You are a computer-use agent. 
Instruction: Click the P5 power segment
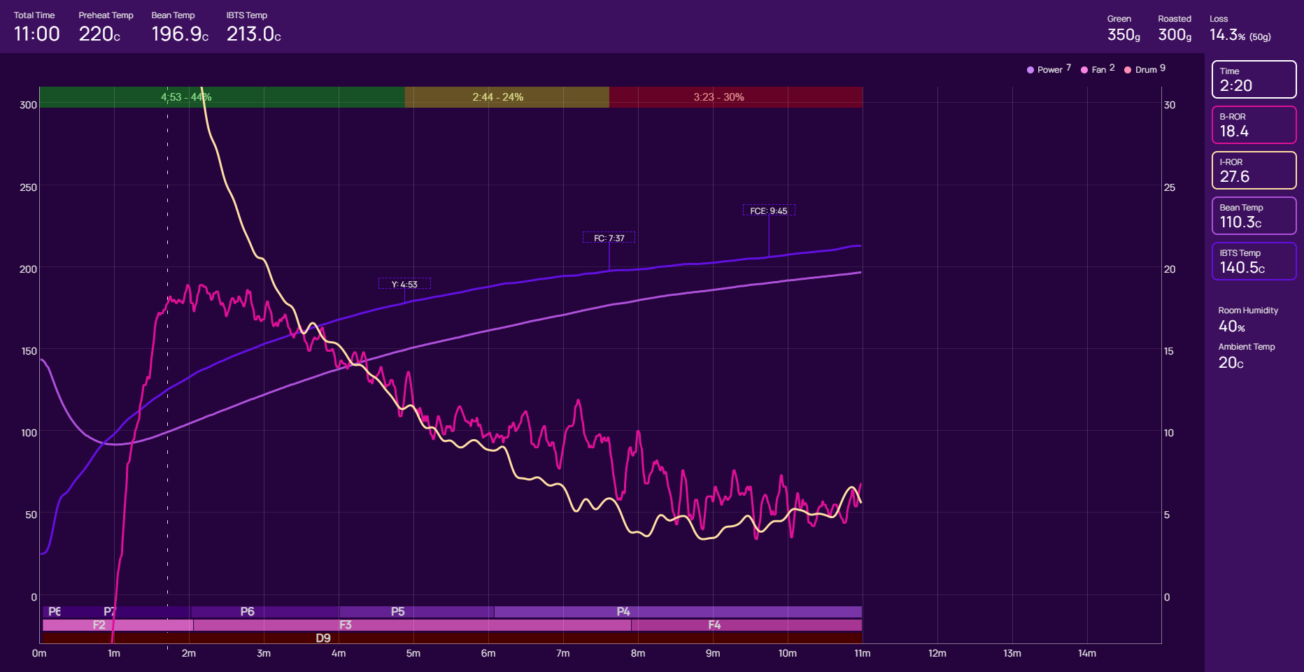[x=416, y=612]
